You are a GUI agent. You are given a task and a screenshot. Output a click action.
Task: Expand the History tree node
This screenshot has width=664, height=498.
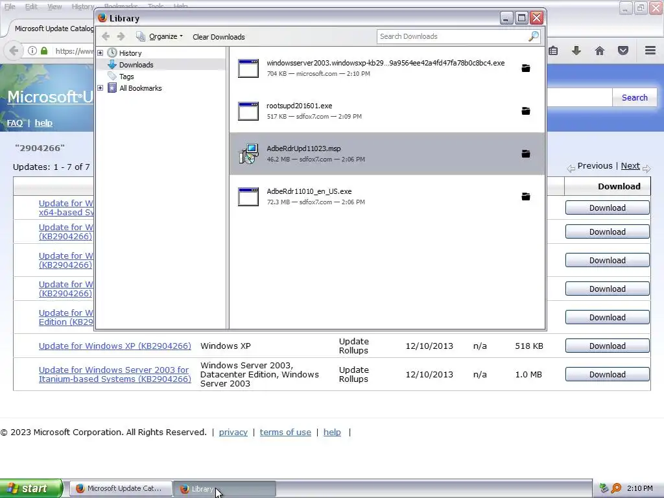101,53
